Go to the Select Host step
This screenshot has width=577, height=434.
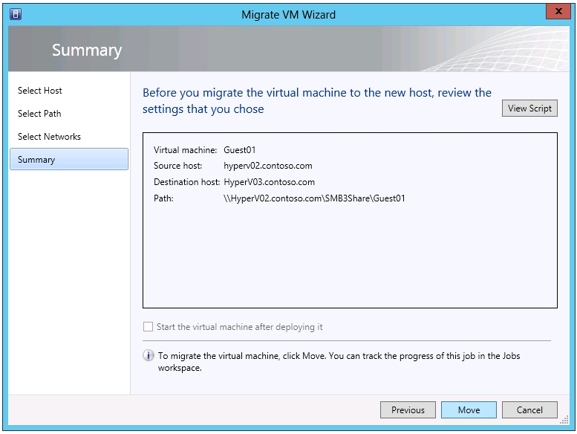[x=40, y=91]
